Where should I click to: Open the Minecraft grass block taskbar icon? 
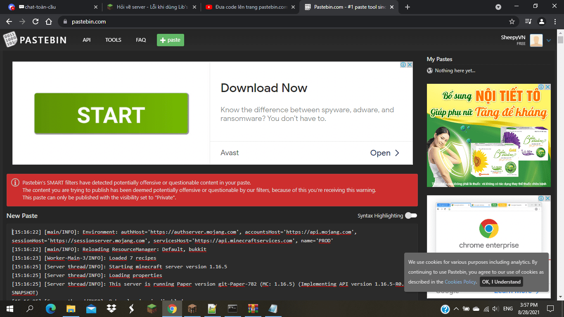pyautogui.click(x=152, y=308)
